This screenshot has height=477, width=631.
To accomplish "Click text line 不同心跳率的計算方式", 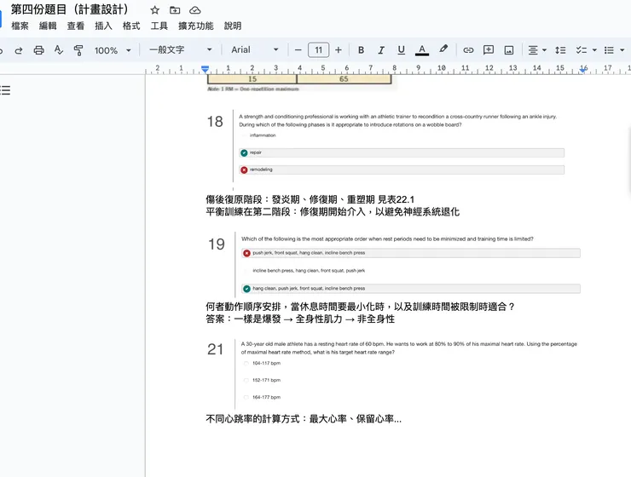I will point(304,419).
